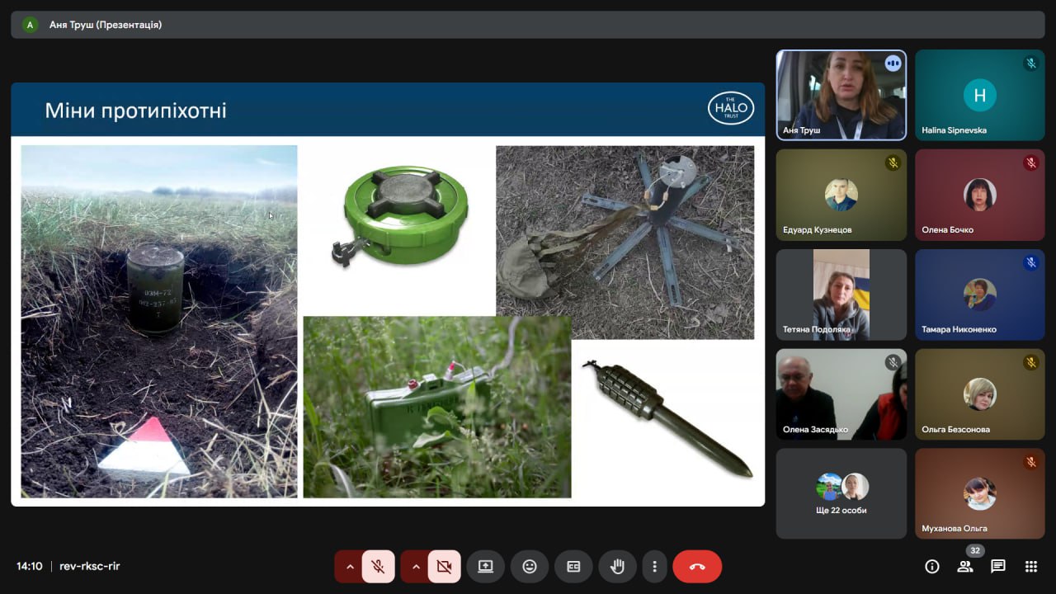Click the present screen icon
Image resolution: width=1056 pixels, height=594 pixels.
coord(485,567)
